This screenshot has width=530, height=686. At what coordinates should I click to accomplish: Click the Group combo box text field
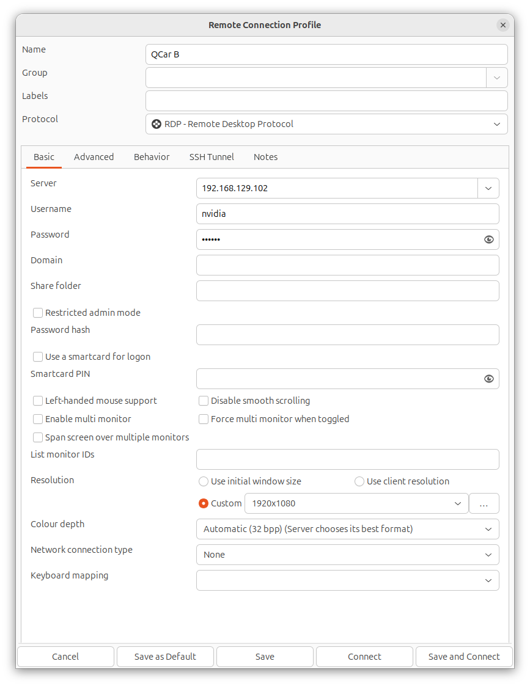316,78
